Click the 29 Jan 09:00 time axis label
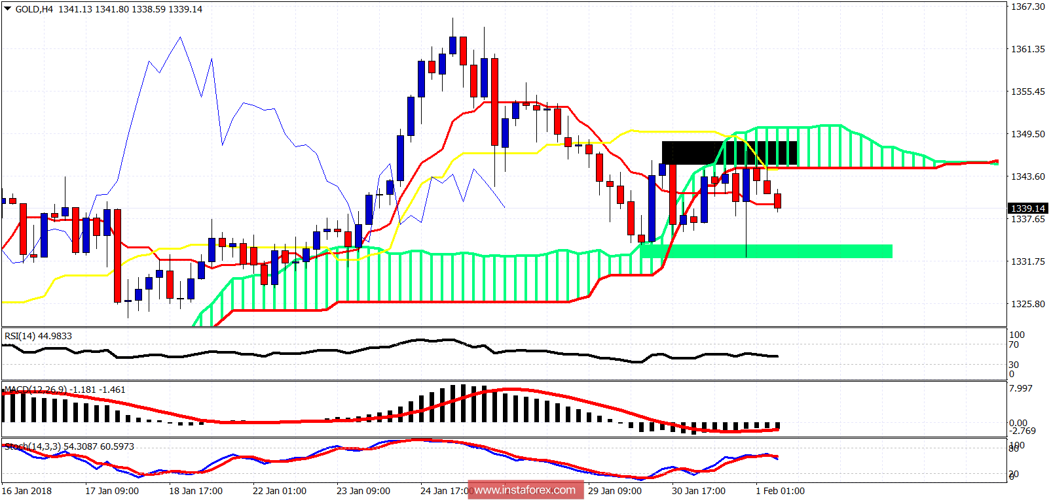The image size is (1051, 500). point(615,491)
